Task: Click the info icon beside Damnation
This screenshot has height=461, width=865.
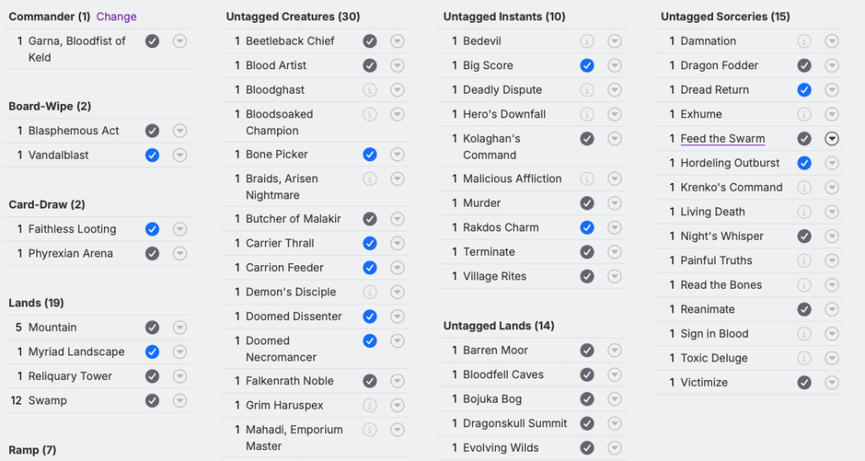Action: coord(804,41)
